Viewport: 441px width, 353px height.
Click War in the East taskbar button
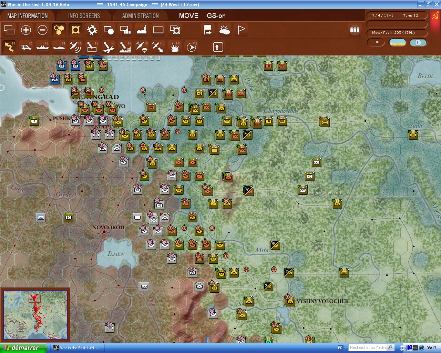click(x=77, y=348)
